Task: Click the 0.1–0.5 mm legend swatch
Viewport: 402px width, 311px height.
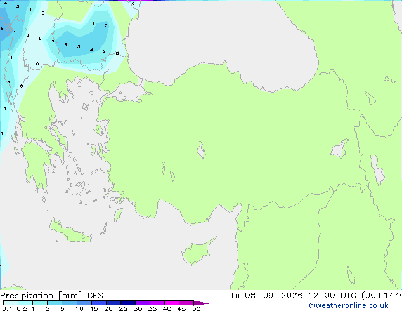Action: point(11,303)
